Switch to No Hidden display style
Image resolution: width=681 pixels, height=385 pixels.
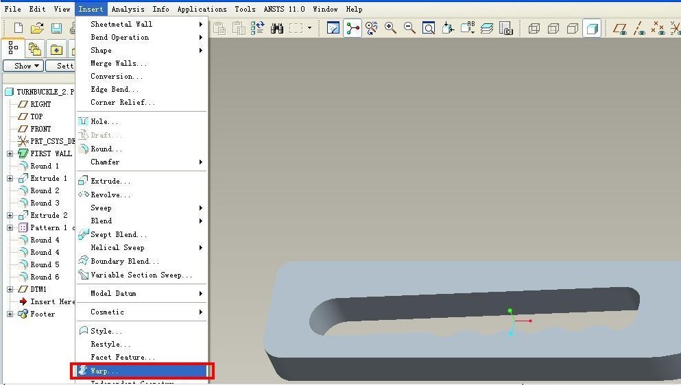click(573, 29)
